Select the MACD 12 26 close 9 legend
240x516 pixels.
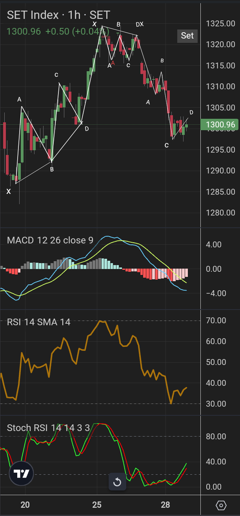(x=50, y=240)
